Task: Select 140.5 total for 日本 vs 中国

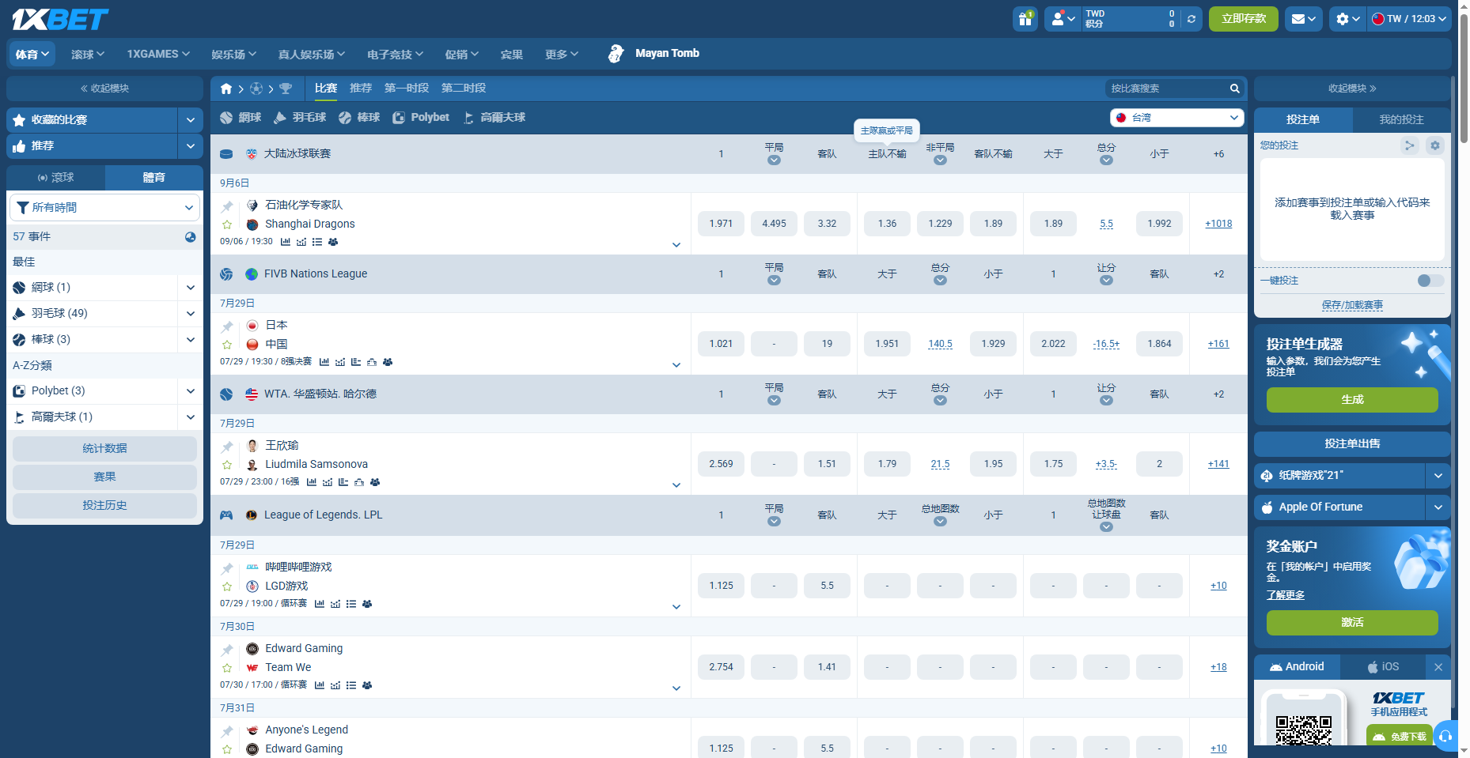Action: point(940,344)
